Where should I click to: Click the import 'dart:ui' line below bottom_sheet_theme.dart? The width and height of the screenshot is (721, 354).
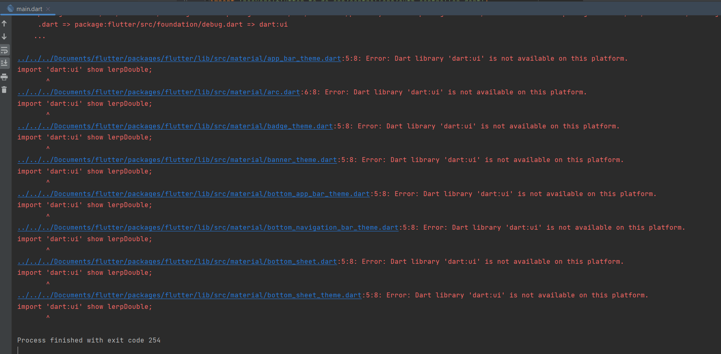click(x=84, y=306)
